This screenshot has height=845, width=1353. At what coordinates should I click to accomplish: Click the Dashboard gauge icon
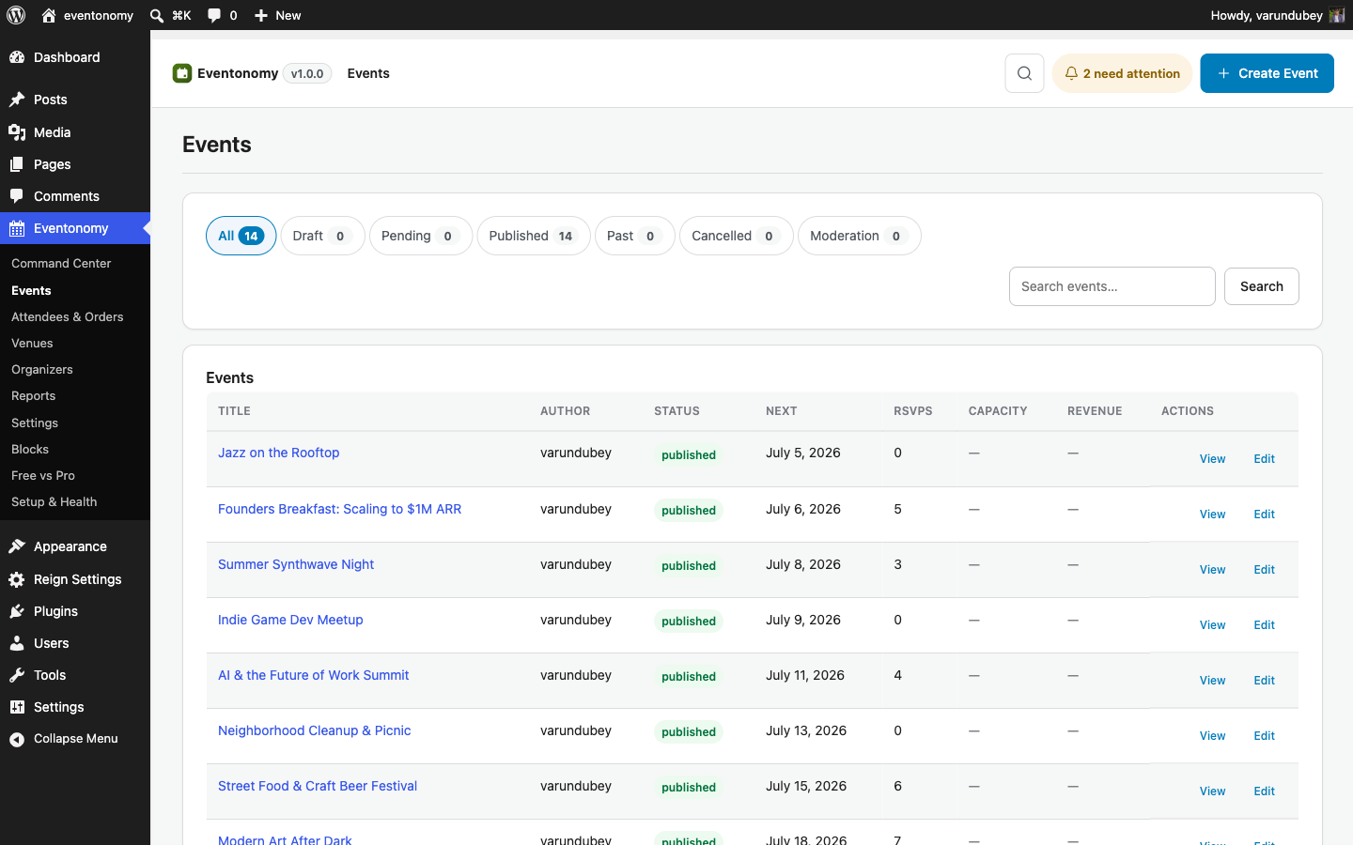pyautogui.click(x=17, y=57)
